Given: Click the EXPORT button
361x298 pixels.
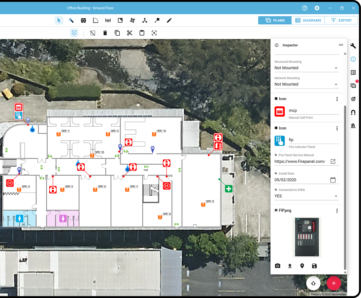Looking at the screenshot, I should [x=341, y=20].
